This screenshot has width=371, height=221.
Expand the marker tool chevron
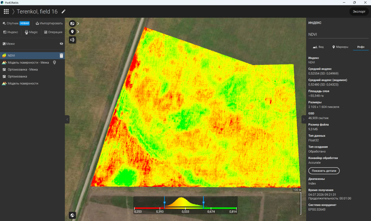coord(78,32)
